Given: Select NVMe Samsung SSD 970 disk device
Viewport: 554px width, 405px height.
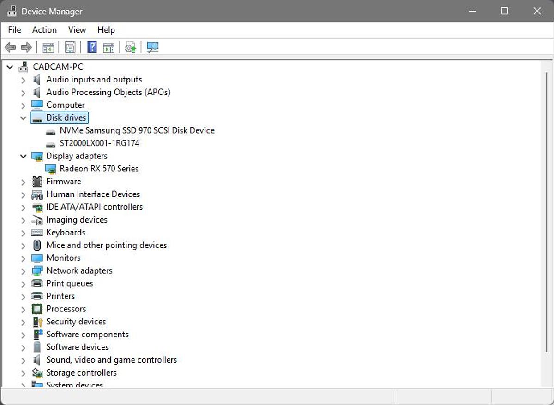Looking at the screenshot, I should (x=137, y=130).
